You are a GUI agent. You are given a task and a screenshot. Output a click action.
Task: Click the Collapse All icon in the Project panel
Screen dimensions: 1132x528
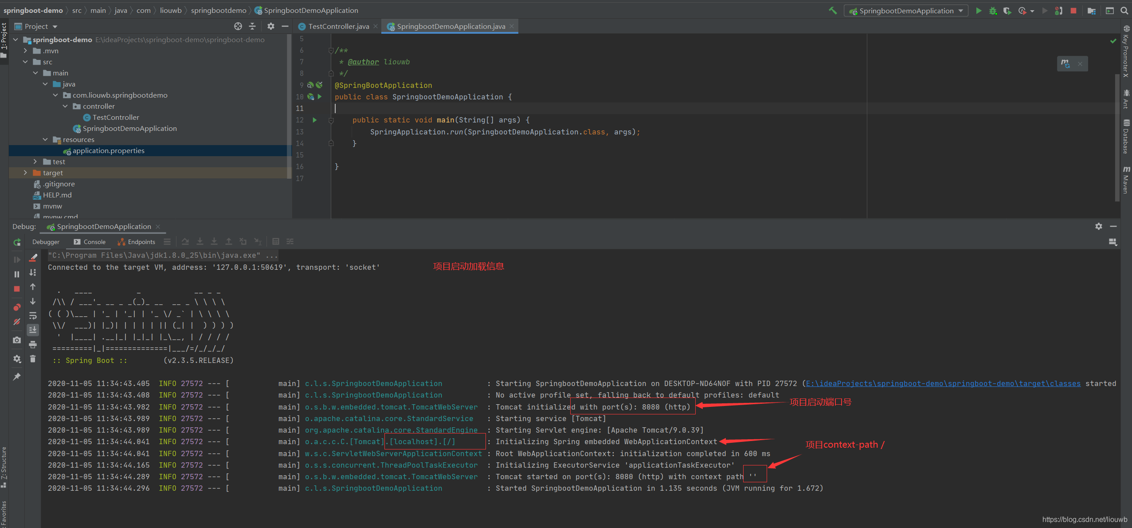coord(252,26)
